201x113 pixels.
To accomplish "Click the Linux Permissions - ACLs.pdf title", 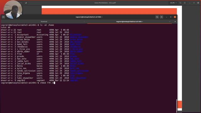I will (105, 3).
